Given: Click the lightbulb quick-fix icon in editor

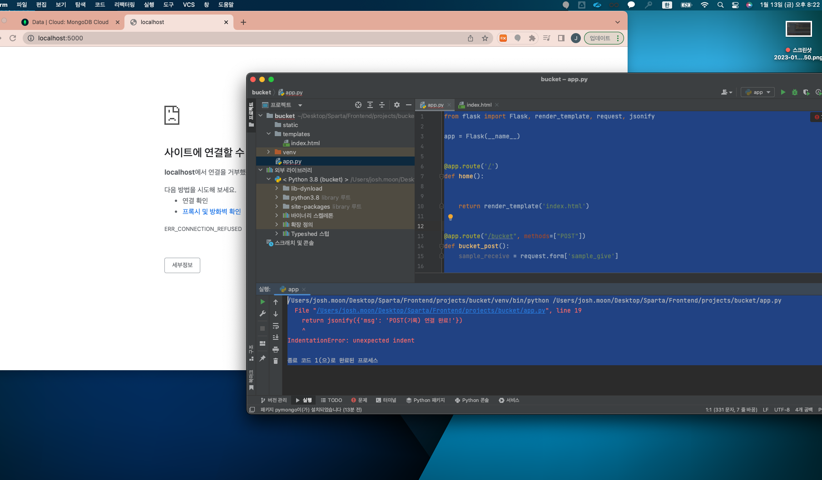Looking at the screenshot, I should (451, 217).
